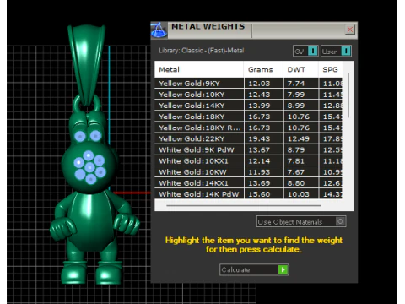The height and width of the screenshot is (304, 405).
Task: Click the 7.74 DWT cell
Action: (301, 84)
